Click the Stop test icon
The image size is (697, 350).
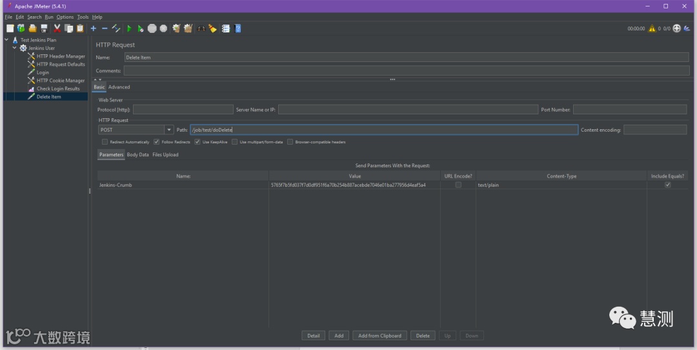(152, 28)
